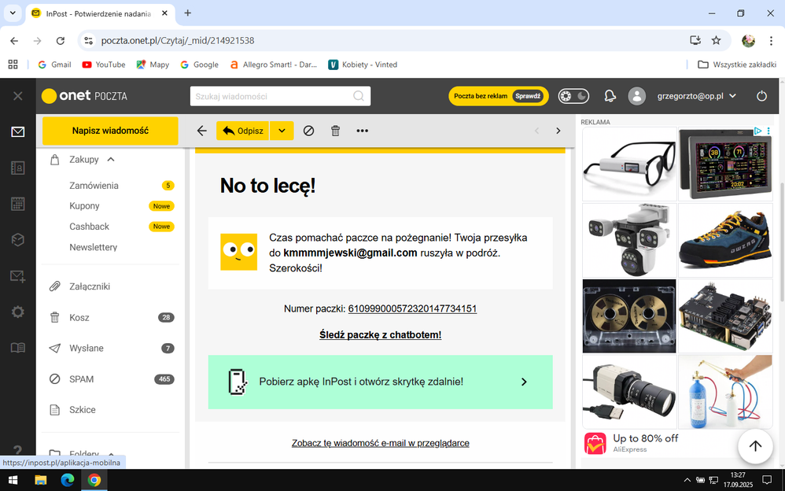This screenshot has height=491, width=785.
Task: Click the scroll-to-top arrow button
Action: click(755, 446)
